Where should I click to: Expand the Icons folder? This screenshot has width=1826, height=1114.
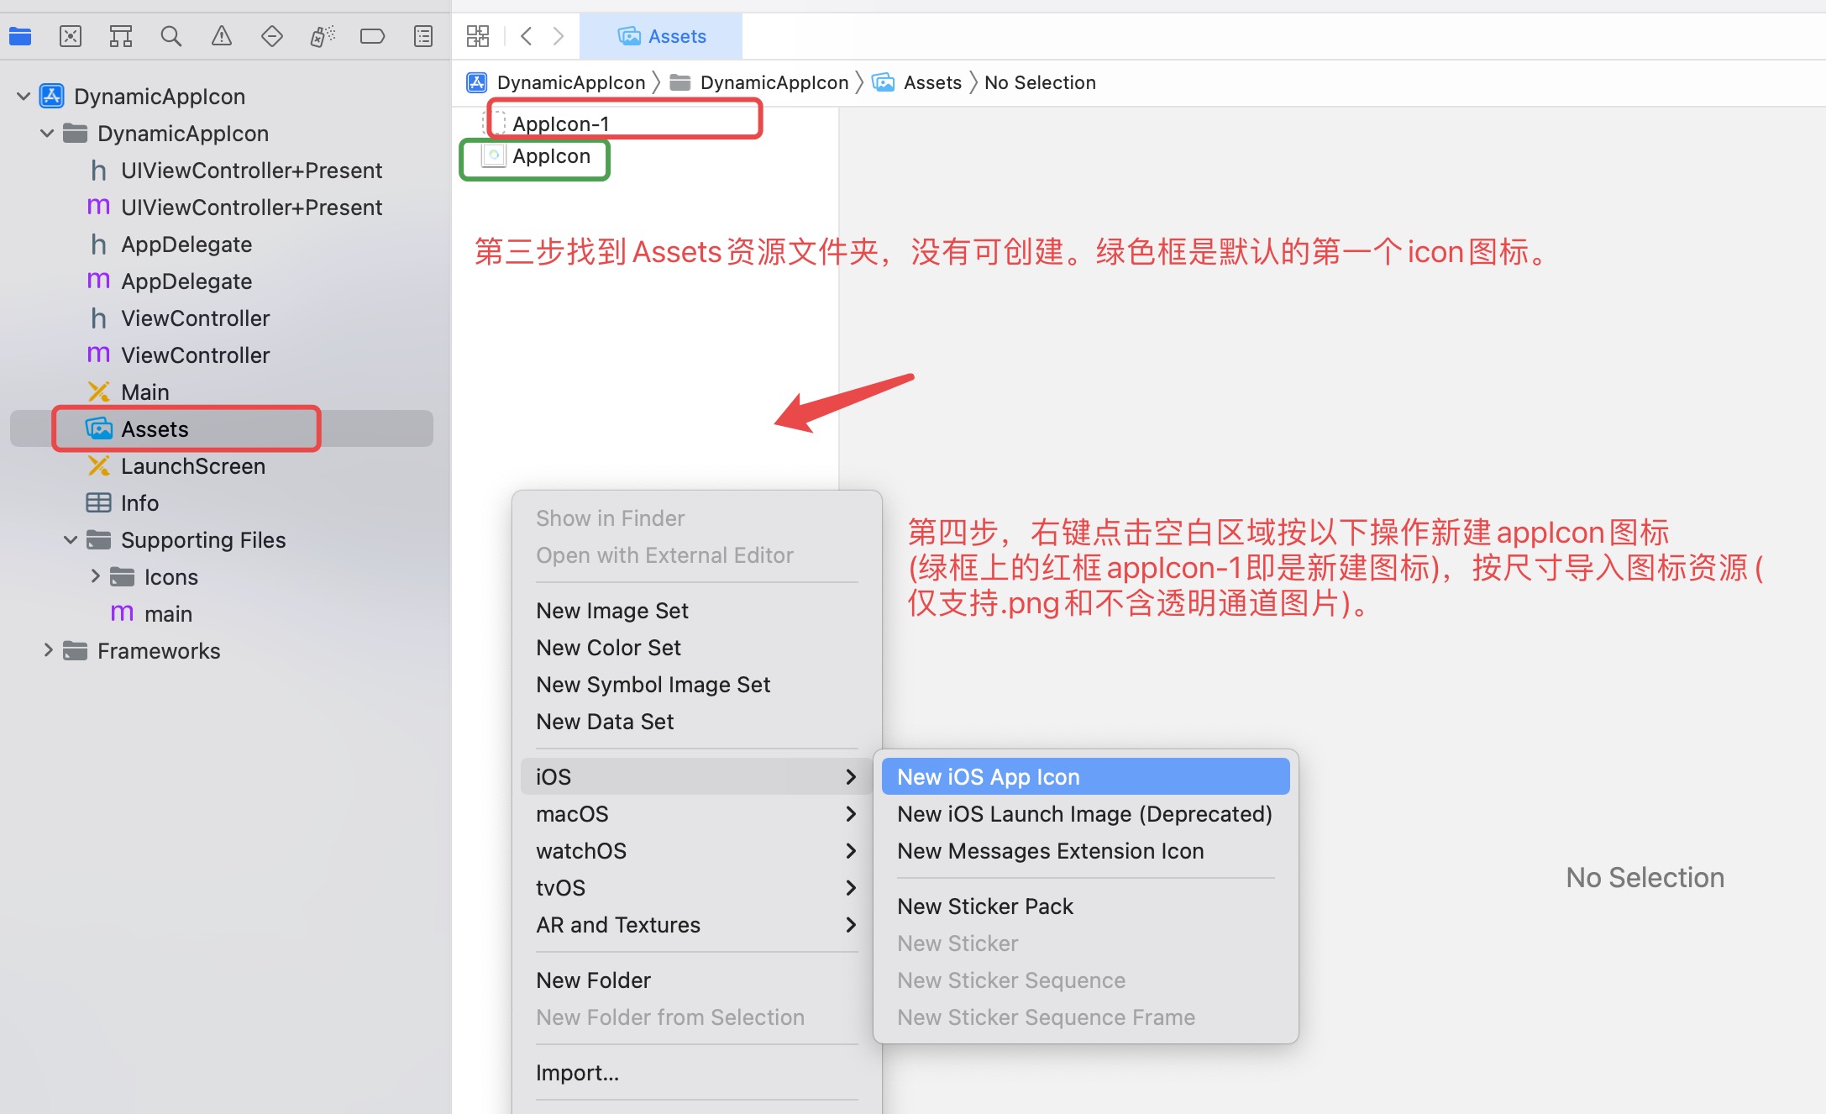click(95, 576)
